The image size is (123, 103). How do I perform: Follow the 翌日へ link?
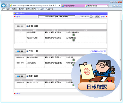pos(104,17)
